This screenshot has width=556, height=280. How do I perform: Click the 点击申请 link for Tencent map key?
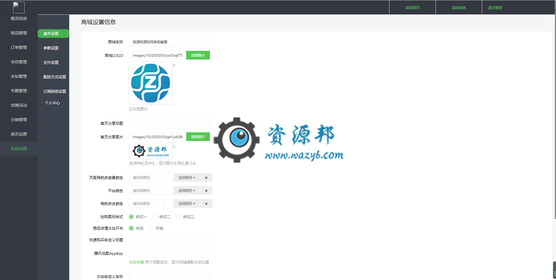click(136, 262)
